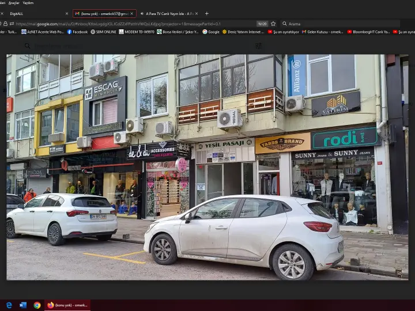Open Google Chrome from taskbar
Image resolution: width=415 pixels, height=311 pixels.
pos(37,305)
